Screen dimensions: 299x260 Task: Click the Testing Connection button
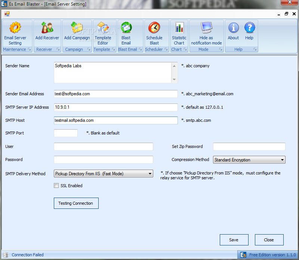pyautogui.click(x=76, y=203)
